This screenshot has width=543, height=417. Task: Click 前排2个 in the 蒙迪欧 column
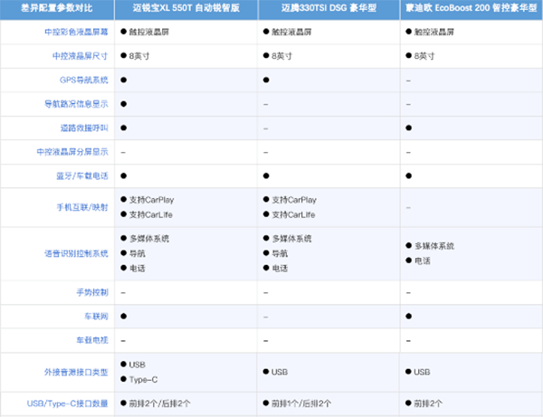pos(428,403)
